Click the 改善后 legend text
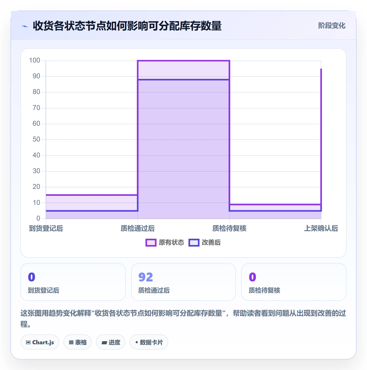Viewport: 367px width, 370px height. coord(211,243)
